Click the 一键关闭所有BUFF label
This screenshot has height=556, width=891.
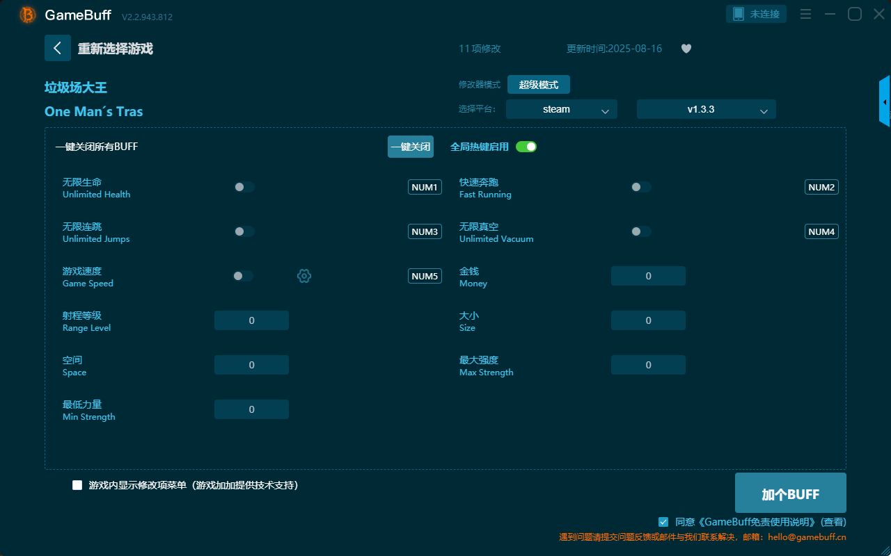tap(97, 147)
